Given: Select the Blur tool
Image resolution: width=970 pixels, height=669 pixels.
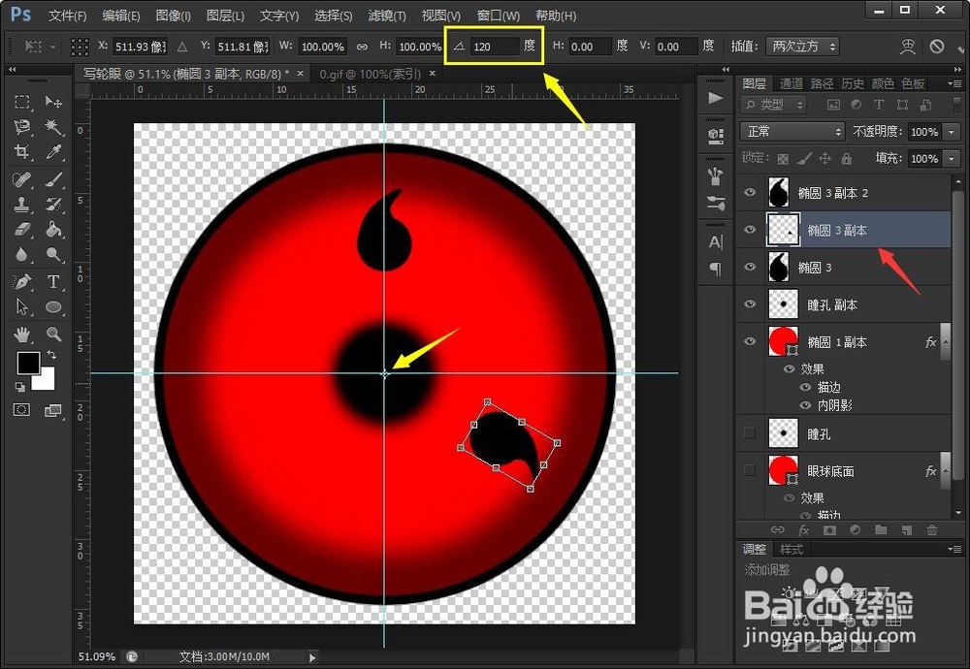Looking at the screenshot, I should (x=22, y=254).
